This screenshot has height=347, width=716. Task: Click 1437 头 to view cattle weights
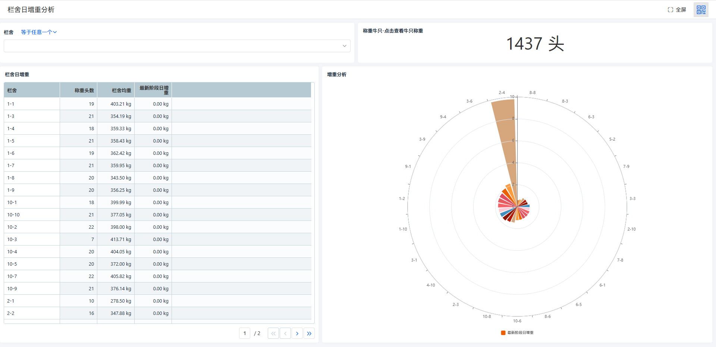[x=535, y=44]
